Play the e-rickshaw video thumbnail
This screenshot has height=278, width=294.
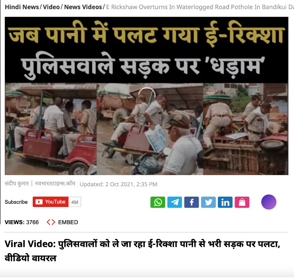tap(147, 96)
